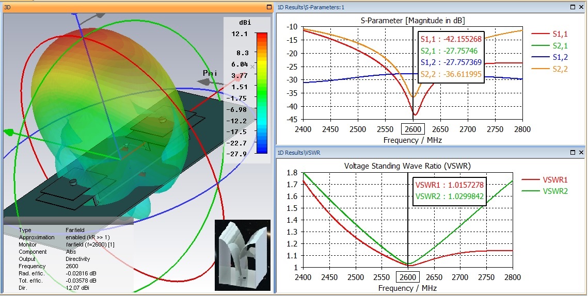Click the VSWR2 marker value 1.0299842
The height and width of the screenshot is (296, 588).
coord(465,196)
